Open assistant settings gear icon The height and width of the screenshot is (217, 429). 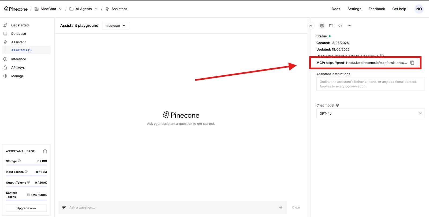322,26
